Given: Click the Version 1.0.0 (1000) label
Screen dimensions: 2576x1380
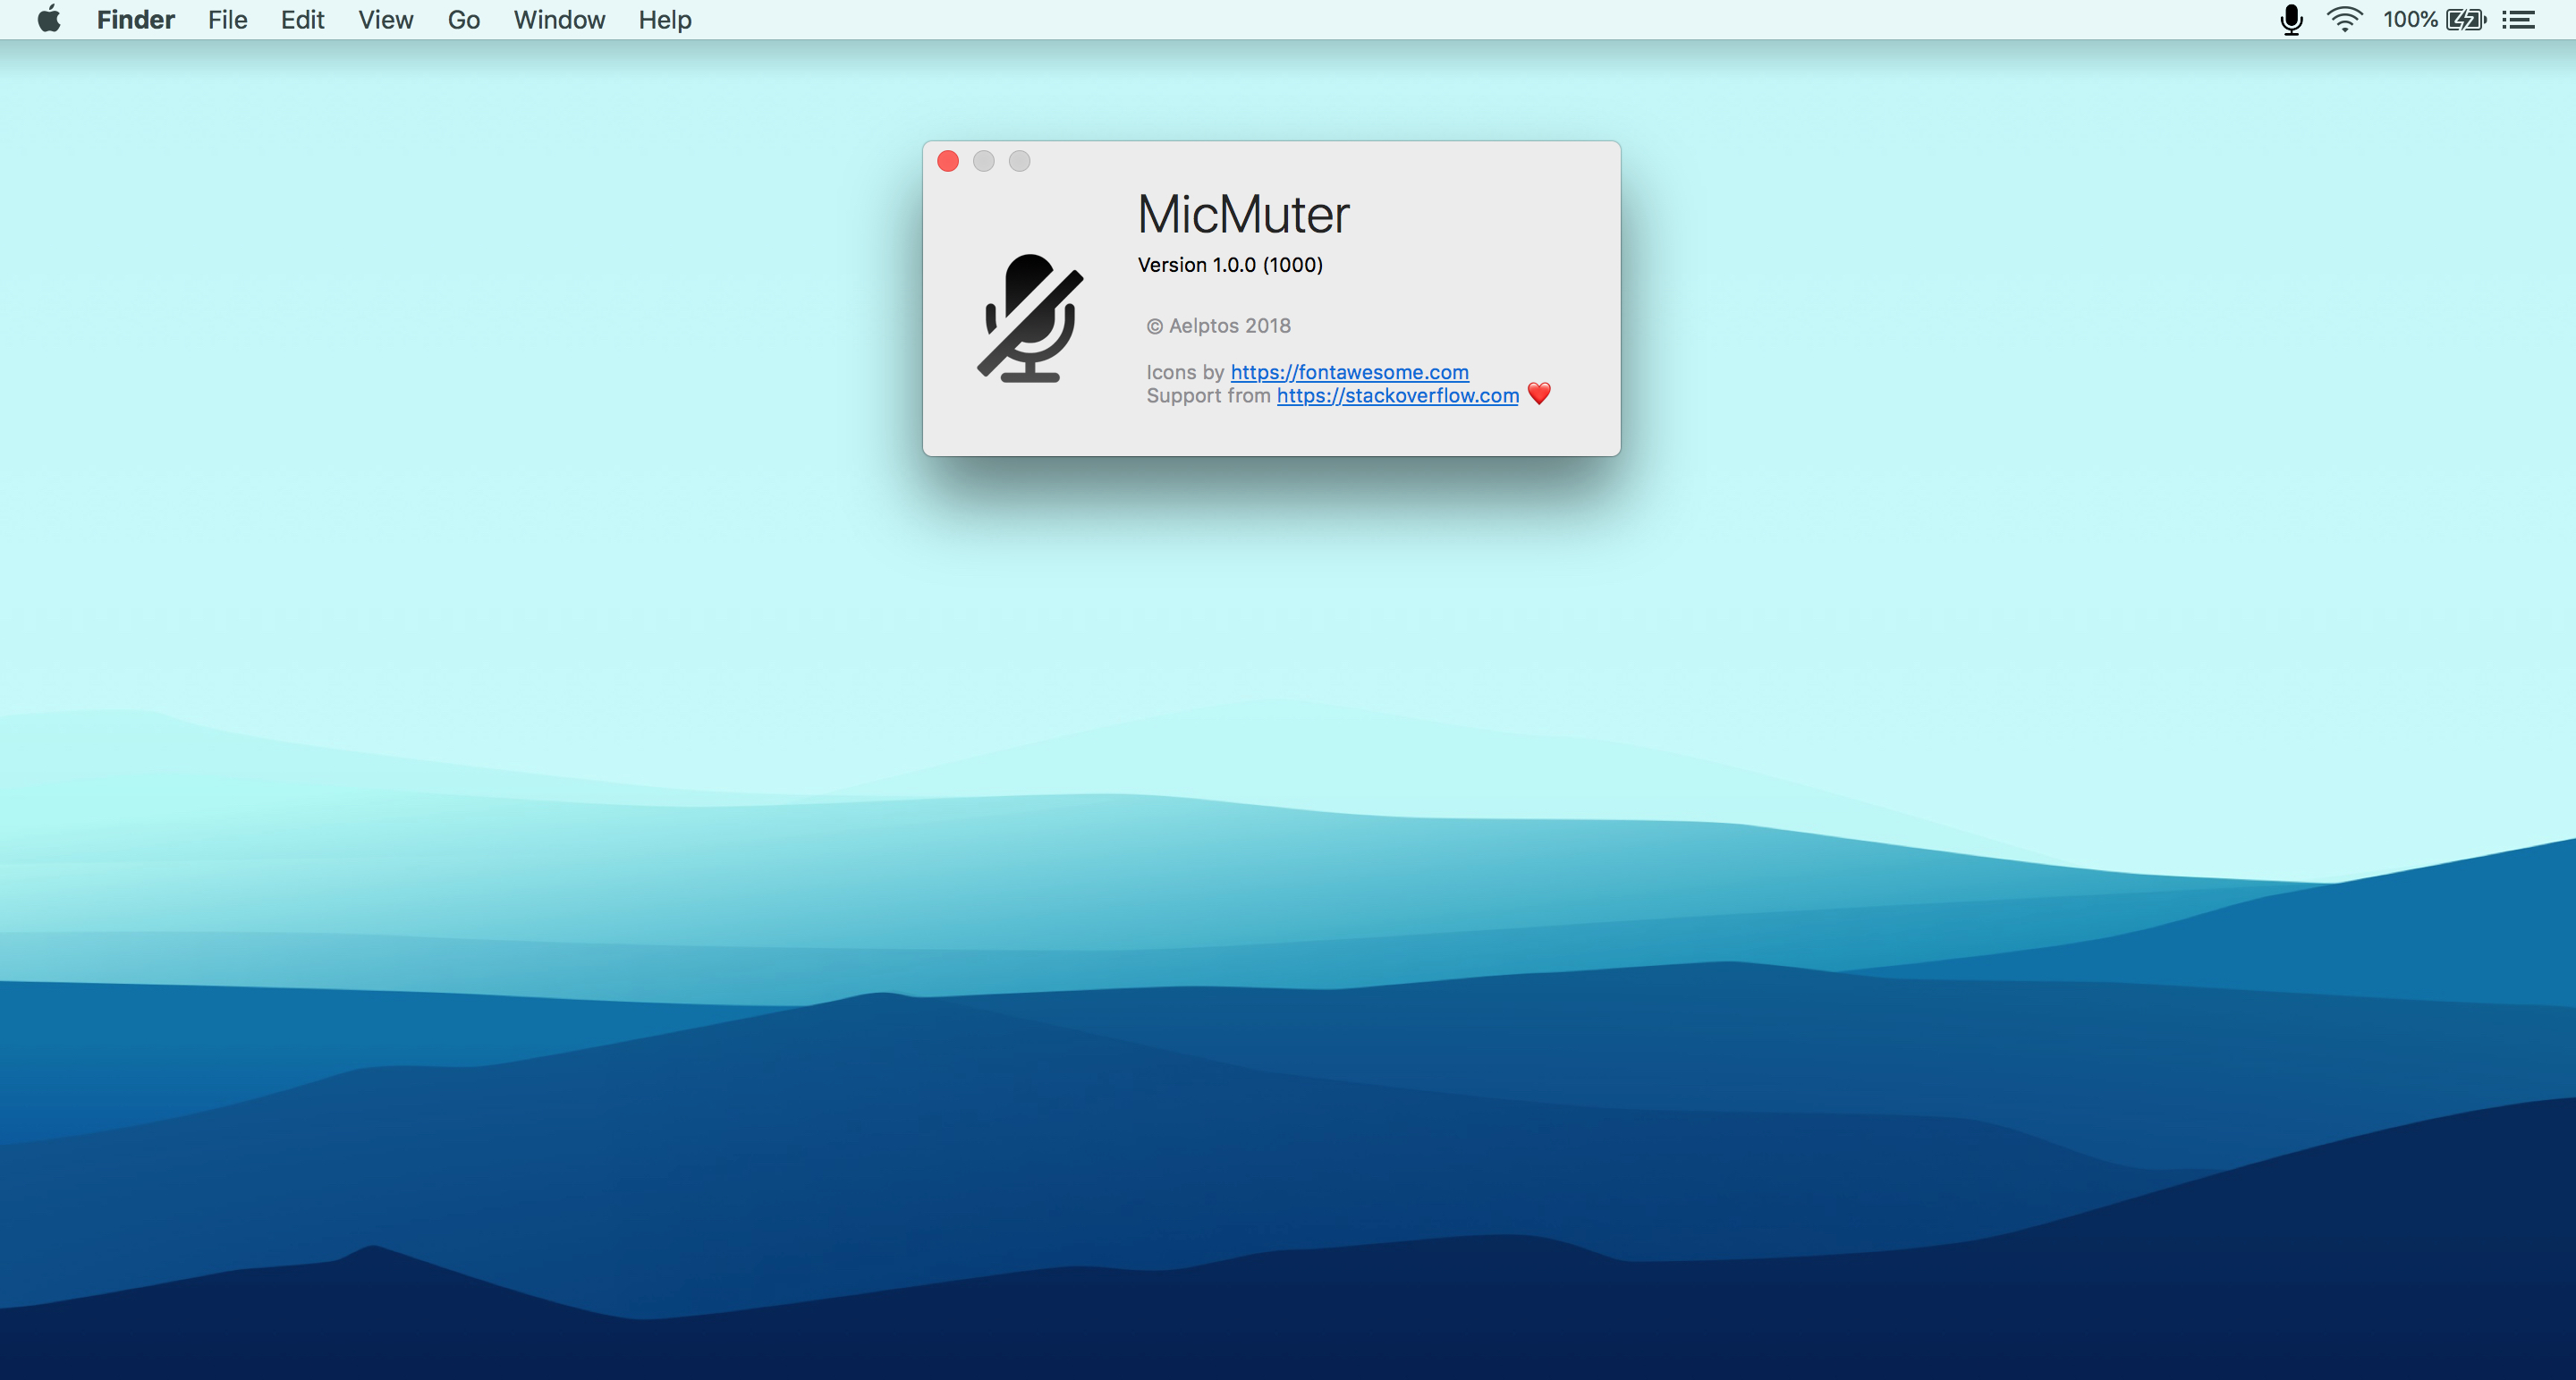Looking at the screenshot, I should [1230, 265].
